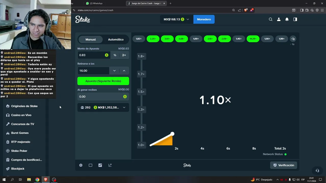Open Crash game settings gear
This screenshot has height=183, width=326.
[81, 165]
